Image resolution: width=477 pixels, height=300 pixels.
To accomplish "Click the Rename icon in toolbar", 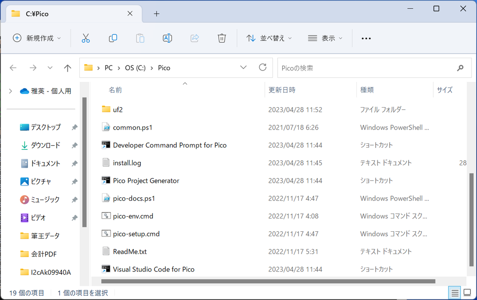I will point(167,38).
